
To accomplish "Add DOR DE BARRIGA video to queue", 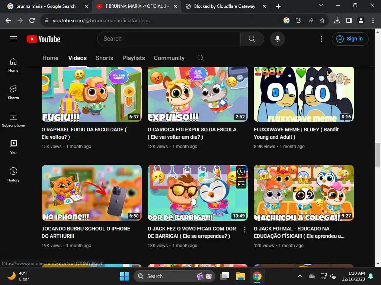I will tap(241, 184).
